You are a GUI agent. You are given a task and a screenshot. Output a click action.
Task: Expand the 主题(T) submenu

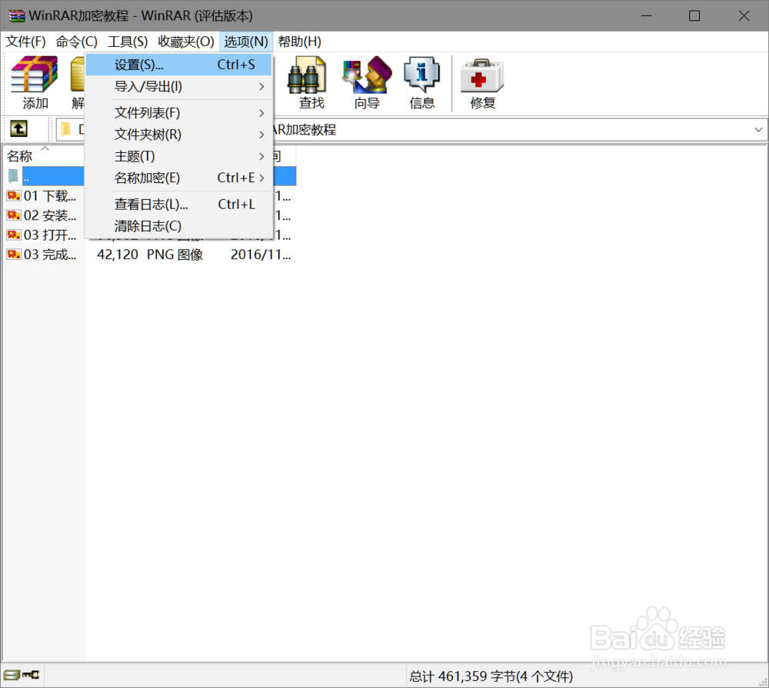[x=178, y=156]
